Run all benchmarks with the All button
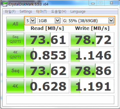 point(15,24)
